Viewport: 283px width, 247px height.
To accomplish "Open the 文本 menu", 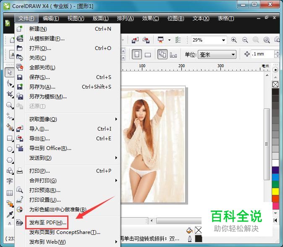I will pos(201,18).
